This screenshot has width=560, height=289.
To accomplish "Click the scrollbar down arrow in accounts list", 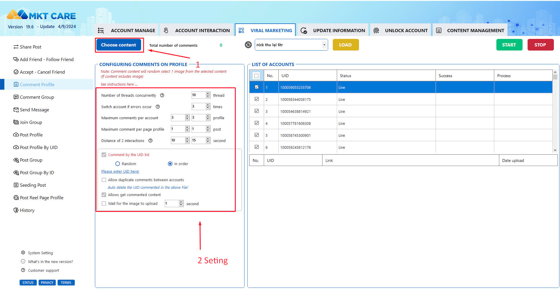I will coord(555,150).
